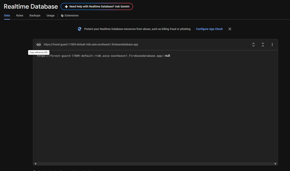The height and width of the screenshot is (171, 290).
Task: Click the horizontal scrollbar track
Action: (155, 164)
